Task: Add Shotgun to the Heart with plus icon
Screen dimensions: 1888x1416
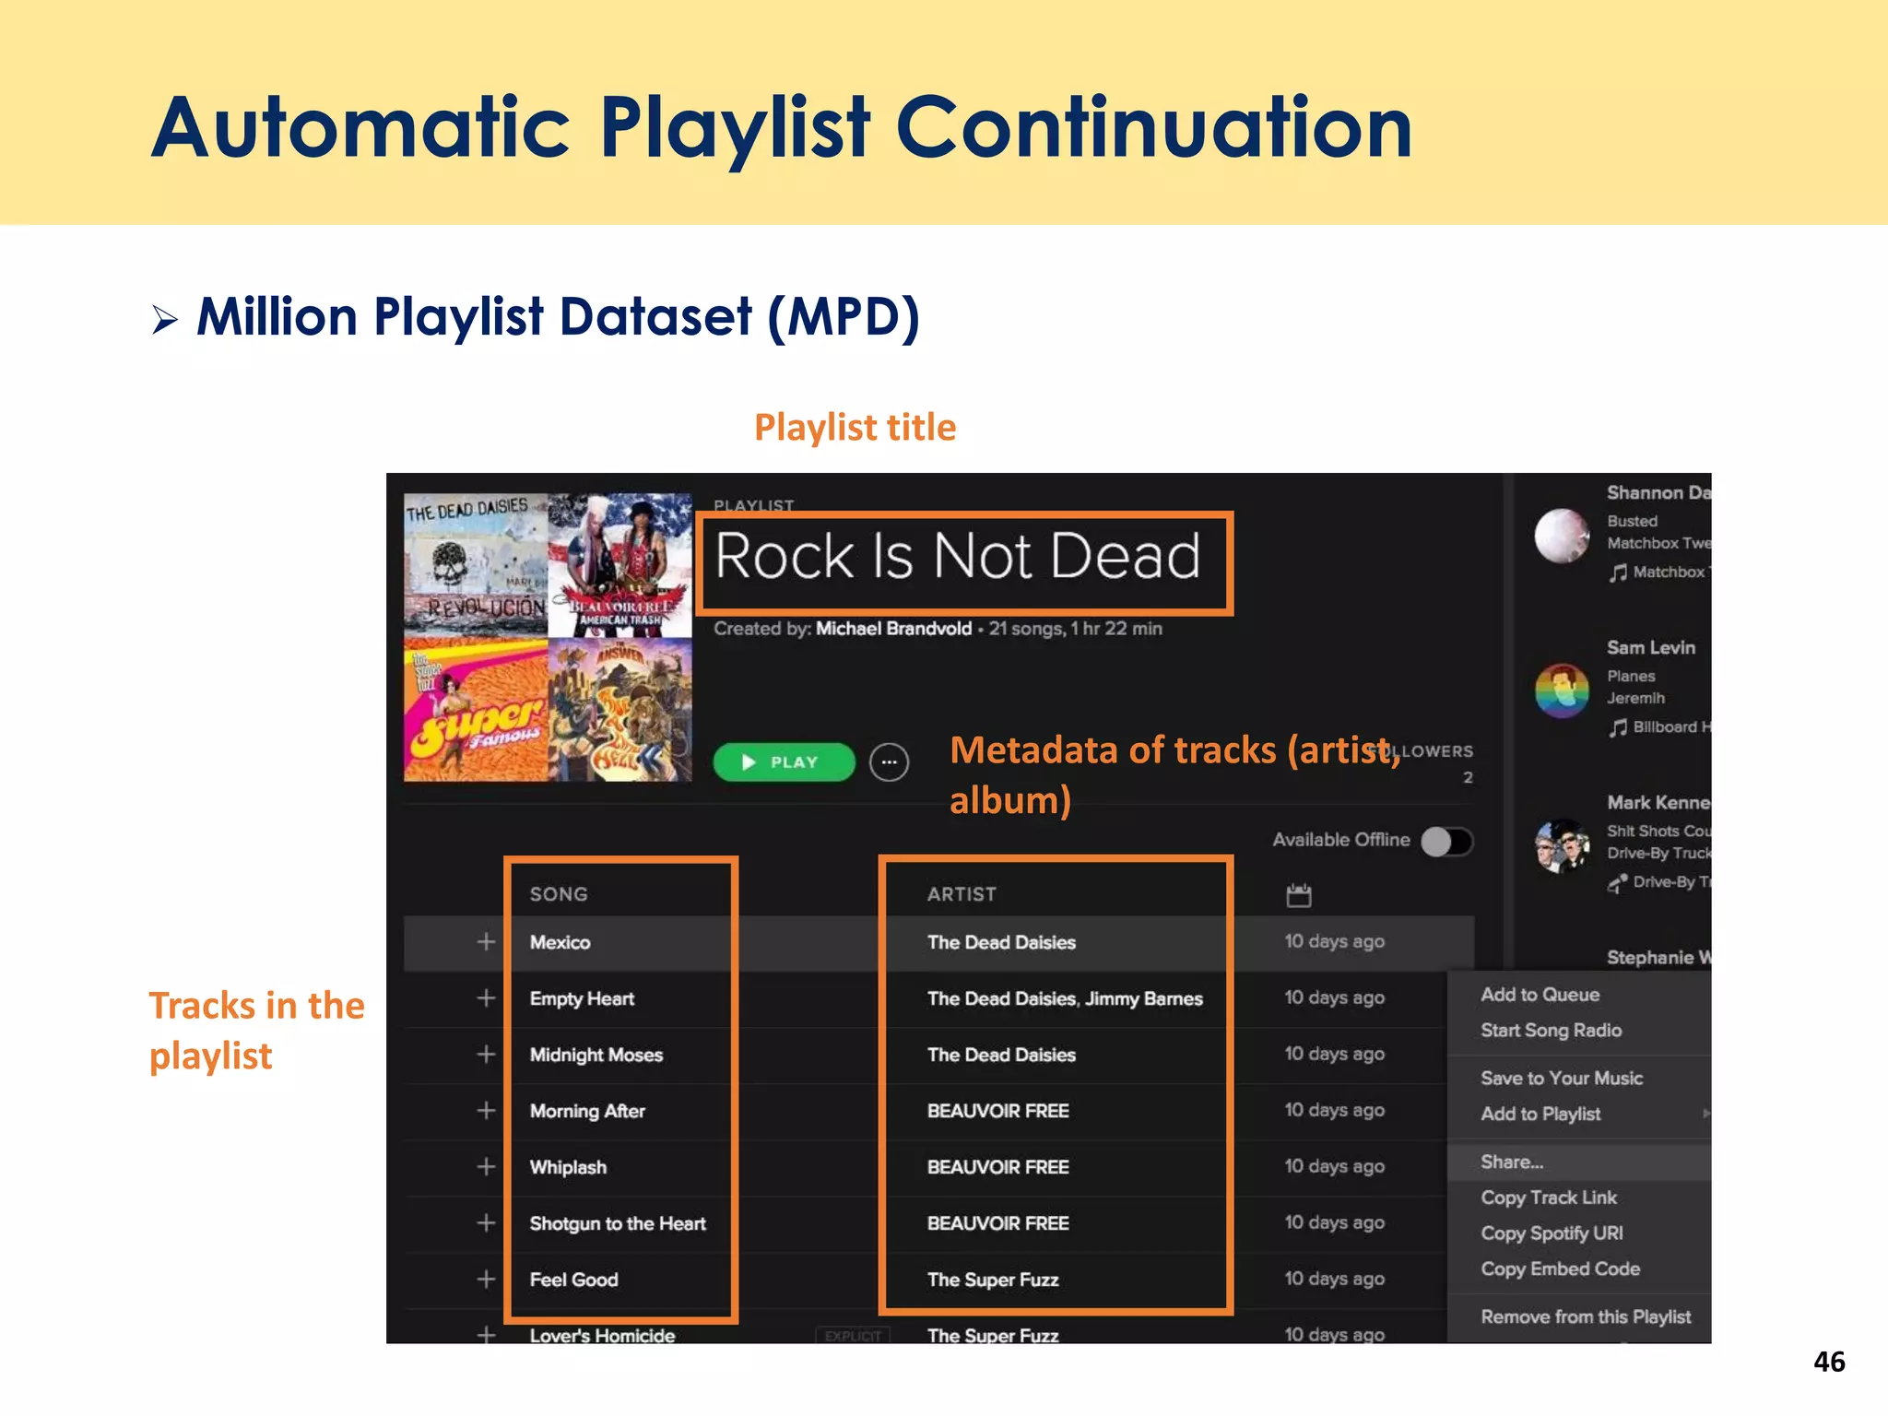Action: (486, 1223)
